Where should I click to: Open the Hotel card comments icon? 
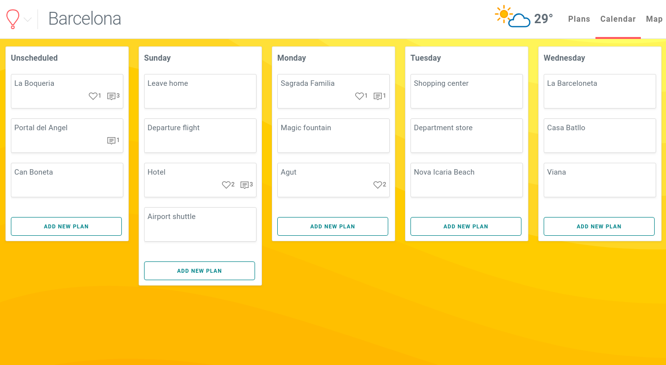pyautogui.click(x=245, y=185)
